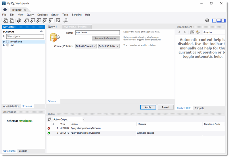Create a new view toolbar icon
The image size is (230, 158).
click(39, 20)
